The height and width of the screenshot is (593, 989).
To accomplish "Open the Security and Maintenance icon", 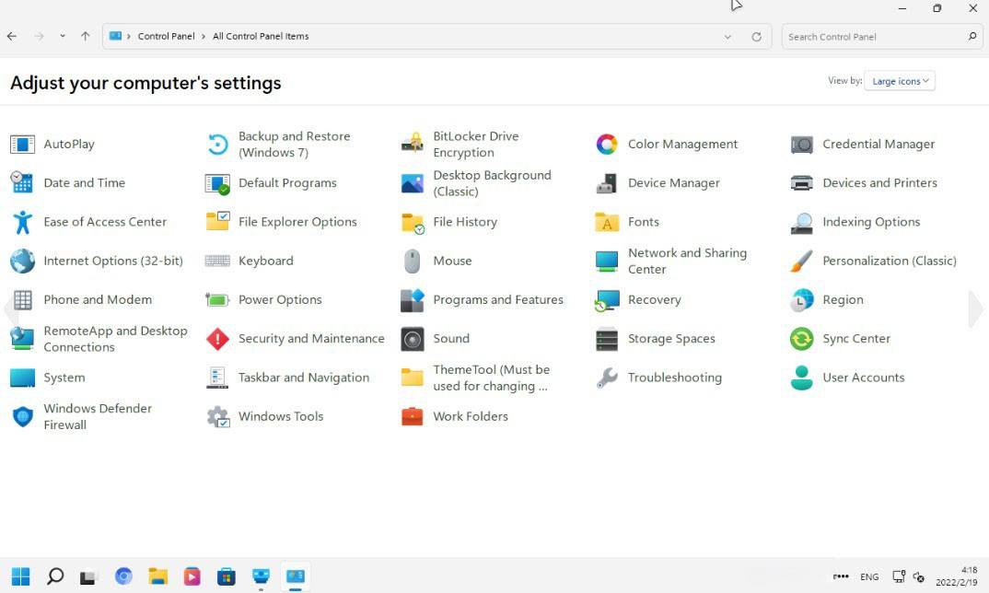I will pos(217,340).
